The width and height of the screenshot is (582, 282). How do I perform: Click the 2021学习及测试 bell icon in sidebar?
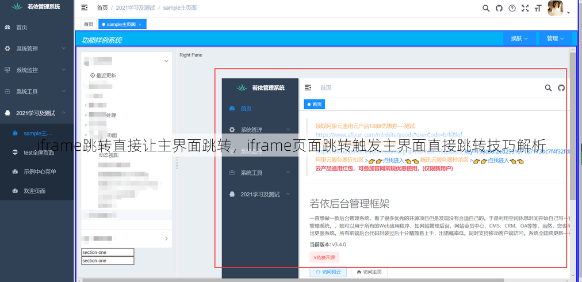point(7,113)
